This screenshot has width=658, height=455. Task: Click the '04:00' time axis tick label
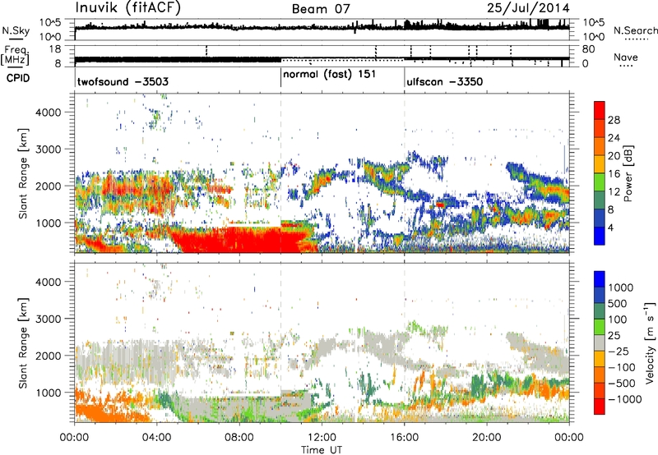click(156, 438)
